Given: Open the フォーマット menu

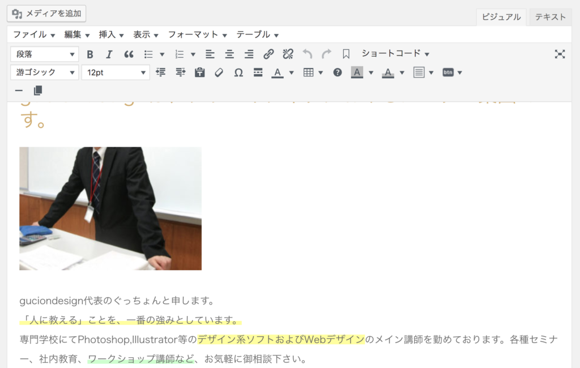Looking at the screenshot, I should [197, 35].
